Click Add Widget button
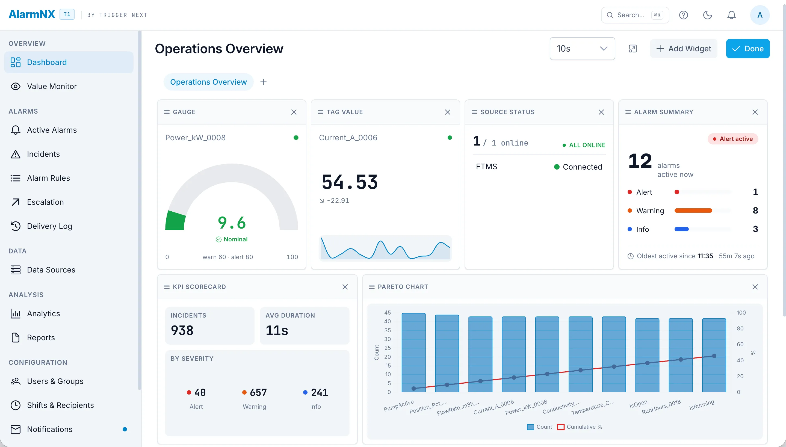 [x=684, y=49]
